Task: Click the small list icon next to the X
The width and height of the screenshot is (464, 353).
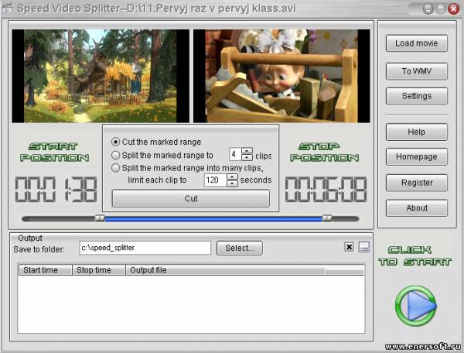Action: (x=364, y=247)
